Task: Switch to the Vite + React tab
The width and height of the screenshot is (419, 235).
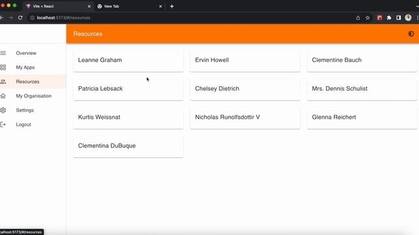Action: tap(58, 6)
